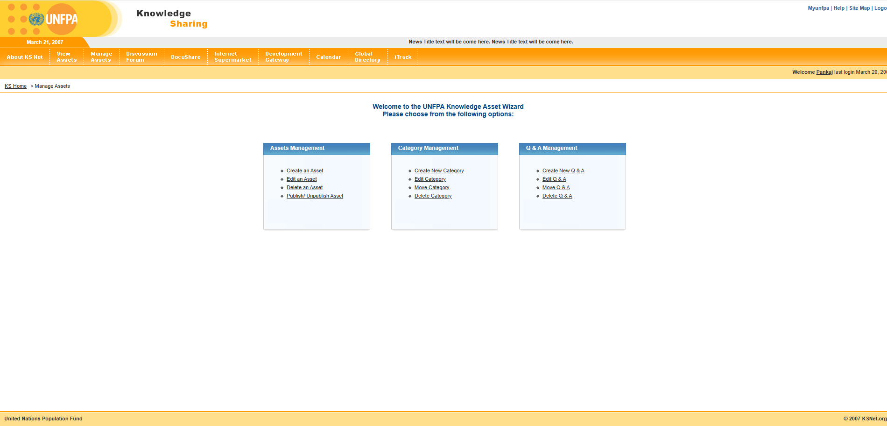This screenshot has height=426, width=887.
Task: Click the UNFPA logo
Action: pyautogui.click(x=54, y=19)
